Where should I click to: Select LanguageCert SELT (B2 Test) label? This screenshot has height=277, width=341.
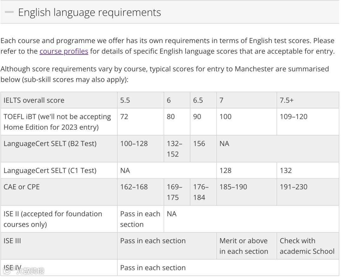pyautogui.click(x=50, y=144)
